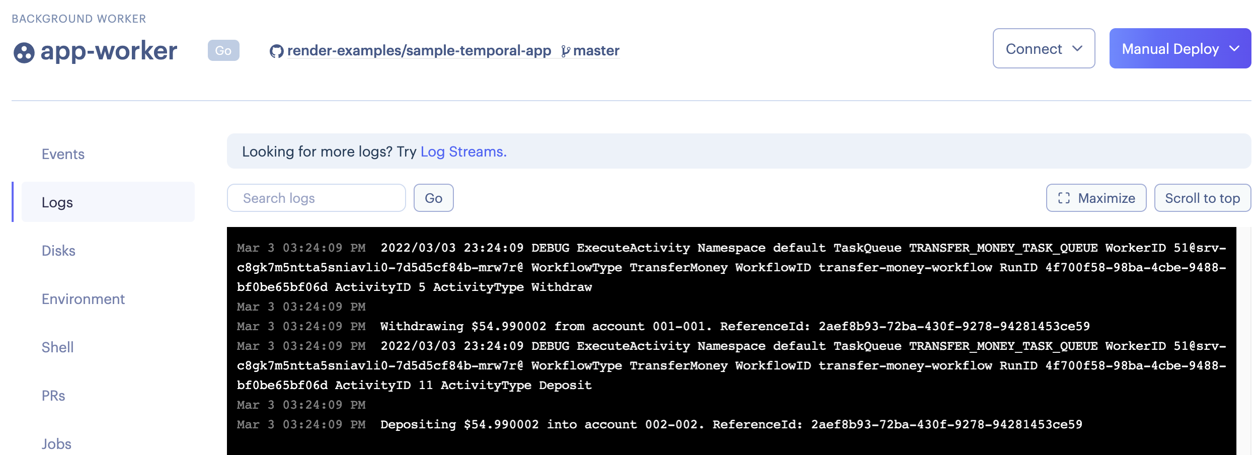Expand the Manual Deploy menu
Viewport: 1259px width, 455px height.
coord(1169,49)
